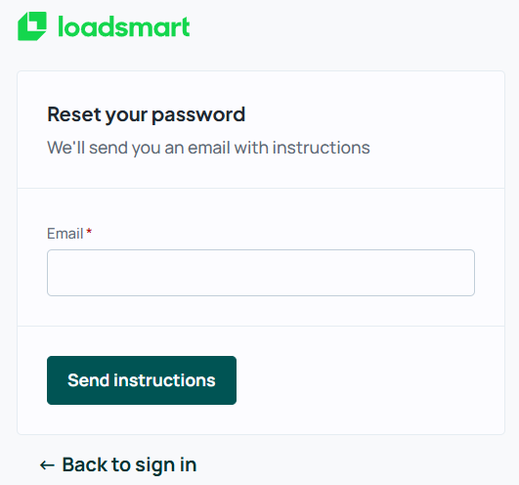
Task: Click the word instructions in the subtitle
Action: coord(321,148)
